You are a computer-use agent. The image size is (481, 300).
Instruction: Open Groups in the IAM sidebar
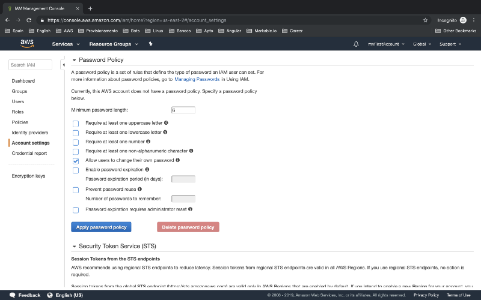click(19, 91)
